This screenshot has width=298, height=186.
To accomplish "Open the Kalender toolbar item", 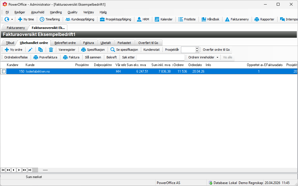I will pyautogui.click(x=164, y=19).
